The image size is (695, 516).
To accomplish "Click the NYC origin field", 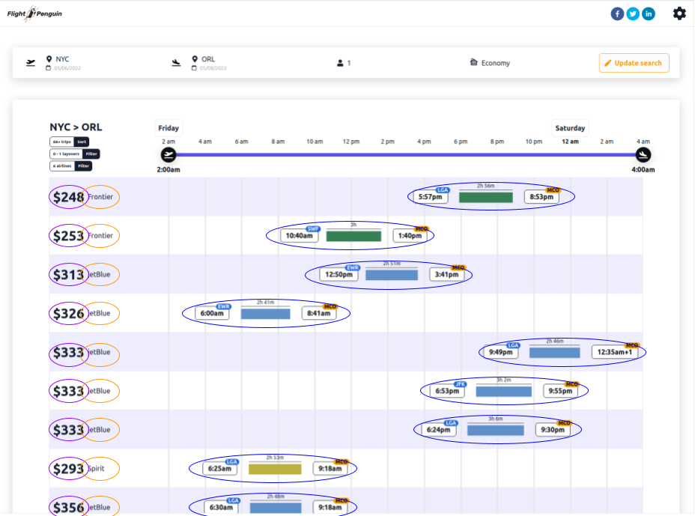I will tap(62, 59).
